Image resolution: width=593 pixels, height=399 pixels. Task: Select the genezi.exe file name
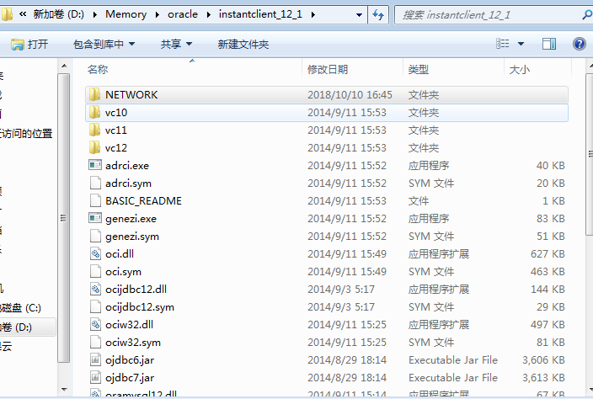coord(131,219)
